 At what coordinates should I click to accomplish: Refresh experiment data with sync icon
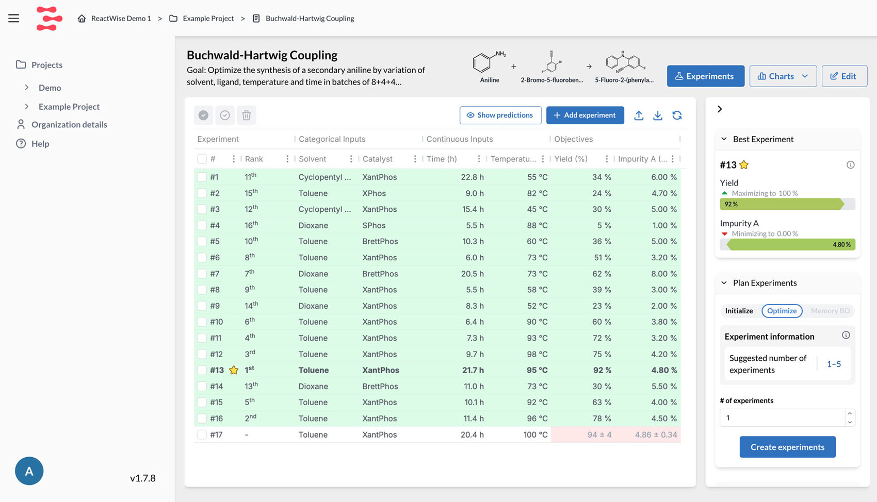coord(677,115)
